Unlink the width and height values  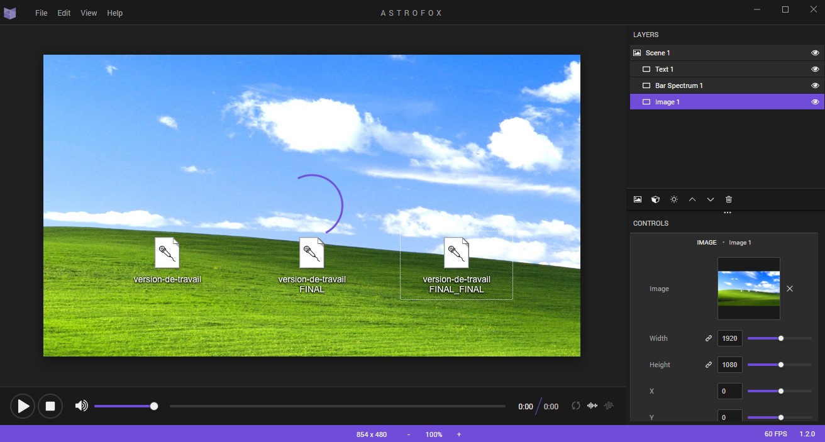(x=709, y=338)
